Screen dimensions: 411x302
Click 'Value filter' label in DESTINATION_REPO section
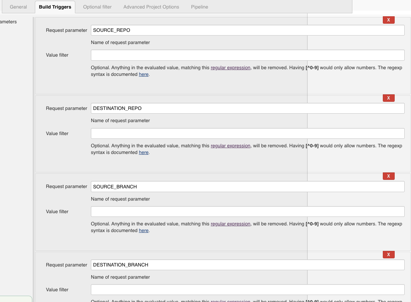(x=57, y=134)
